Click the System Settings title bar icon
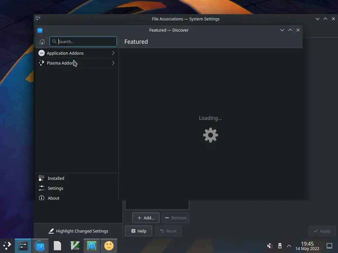The image size is (338, 253). pos(38,18)
